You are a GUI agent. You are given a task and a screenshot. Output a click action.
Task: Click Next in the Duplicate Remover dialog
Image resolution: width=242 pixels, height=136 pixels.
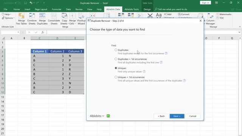(x=177, y=116)
